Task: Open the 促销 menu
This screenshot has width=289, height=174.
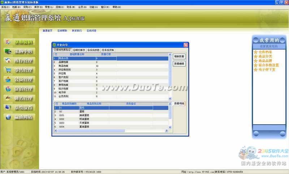Action: point(60,7)
